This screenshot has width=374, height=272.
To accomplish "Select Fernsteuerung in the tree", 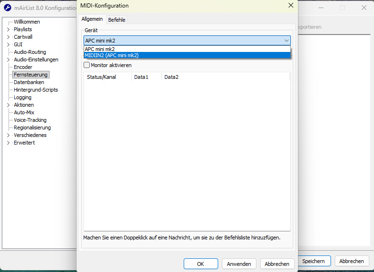I will tap(30, 75).
